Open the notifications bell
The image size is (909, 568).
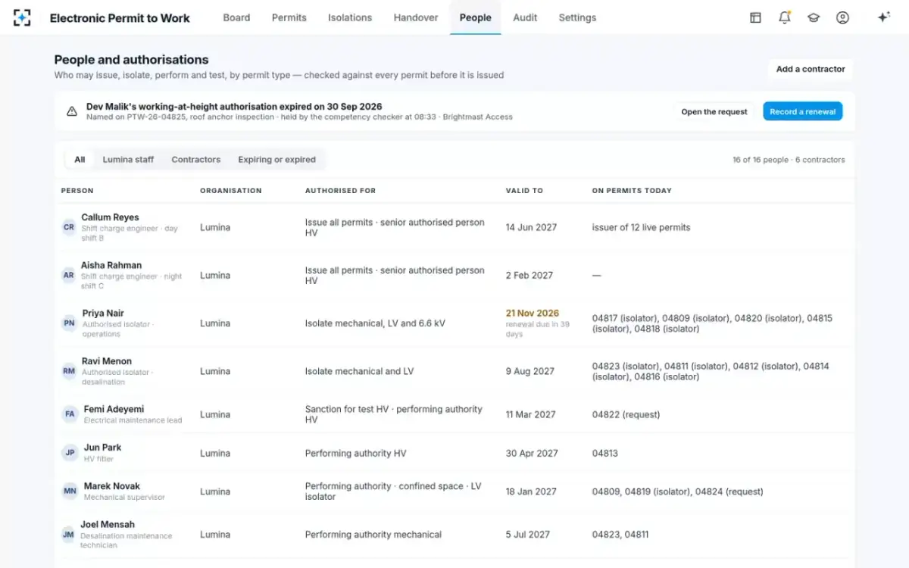(x=785, y=17)
